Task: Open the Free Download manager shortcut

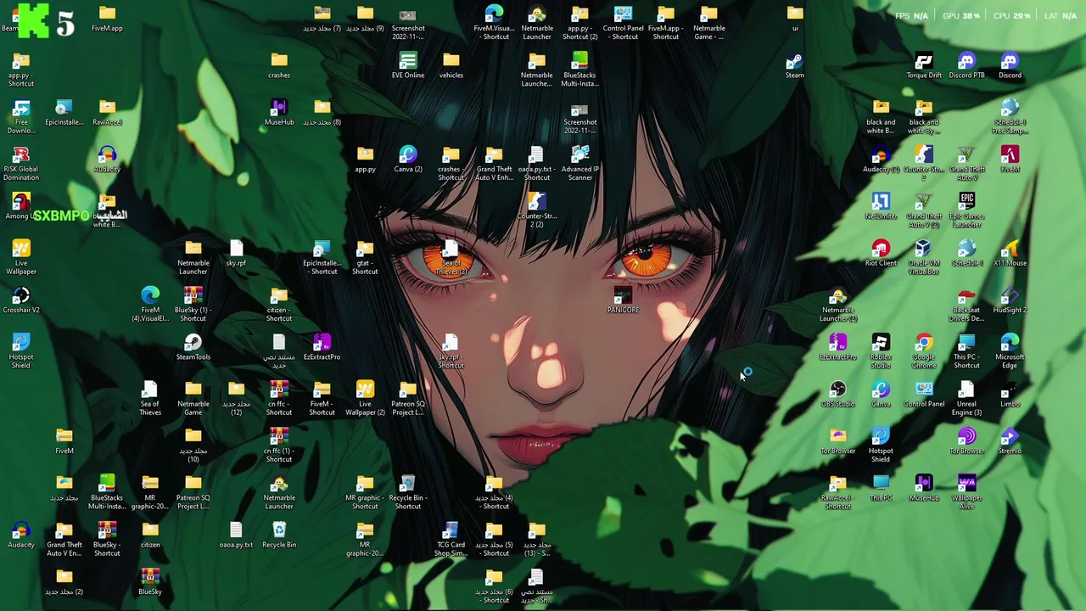Action: click(21, 116)
